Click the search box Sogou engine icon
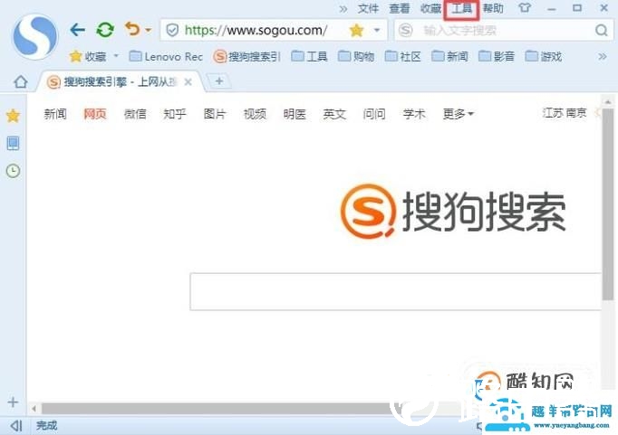 coord(406,30)
